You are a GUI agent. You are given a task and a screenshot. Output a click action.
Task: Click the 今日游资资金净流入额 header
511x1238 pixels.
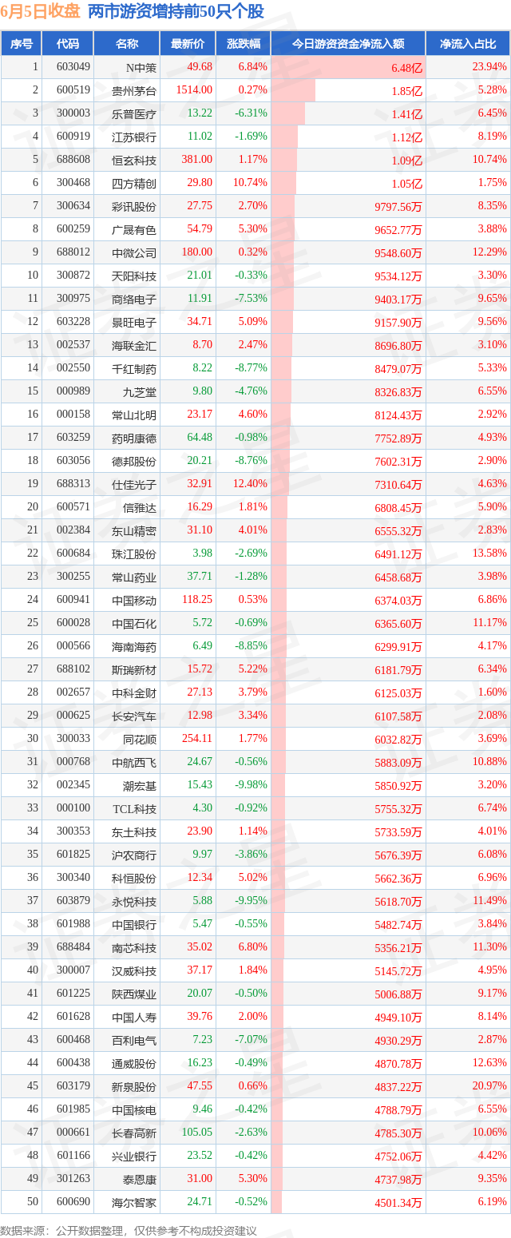pos(347,44)
